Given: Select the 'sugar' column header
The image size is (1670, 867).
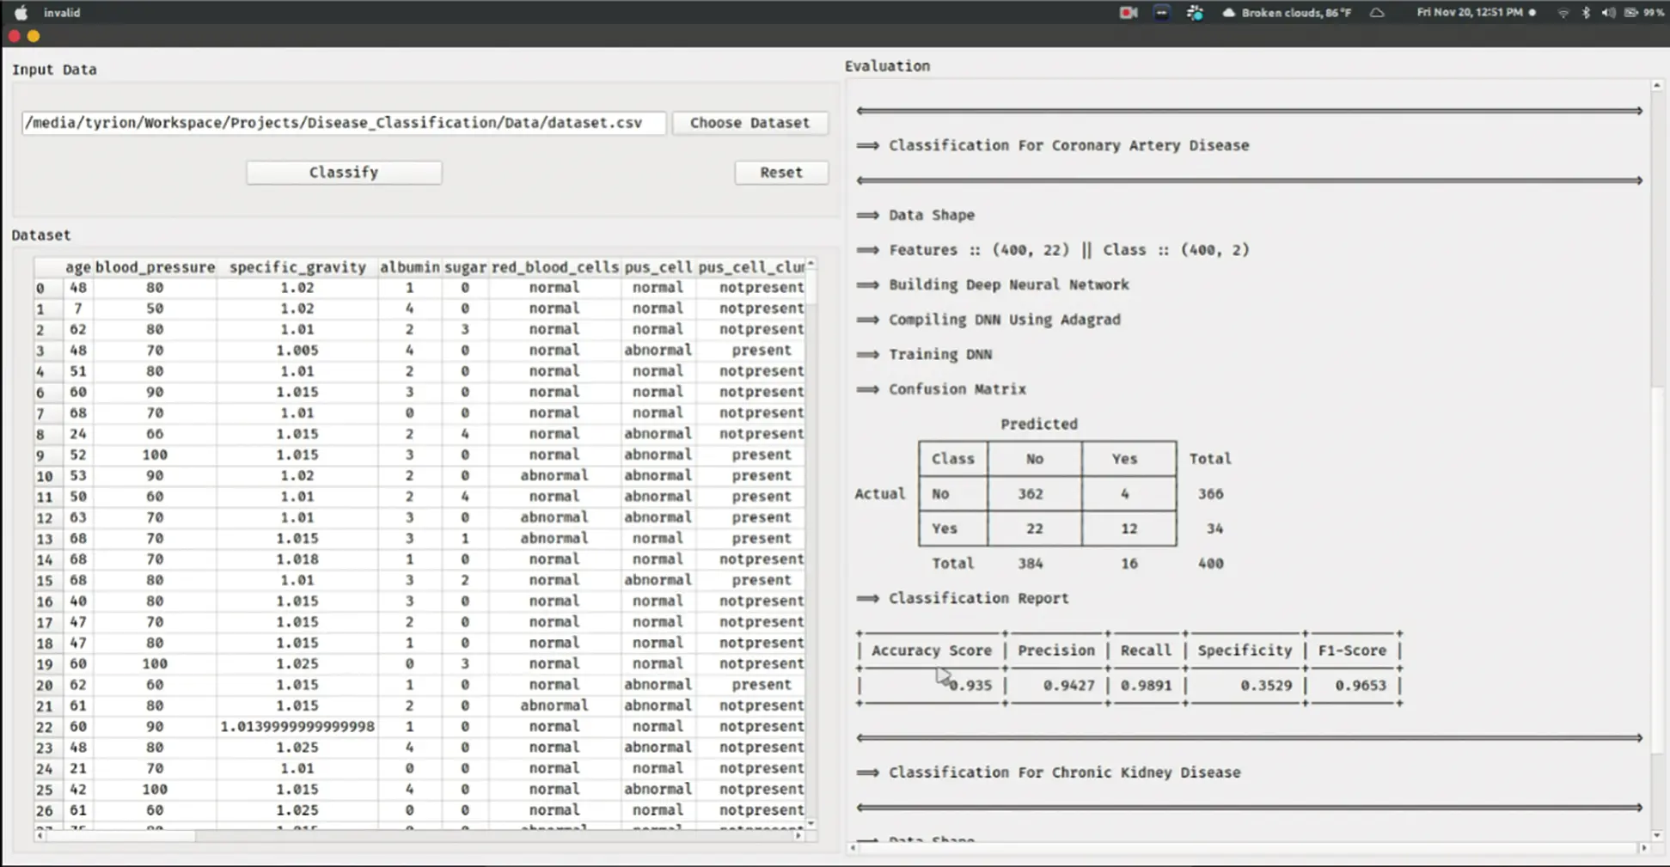Looking at the screenshot, I should 465,267.
